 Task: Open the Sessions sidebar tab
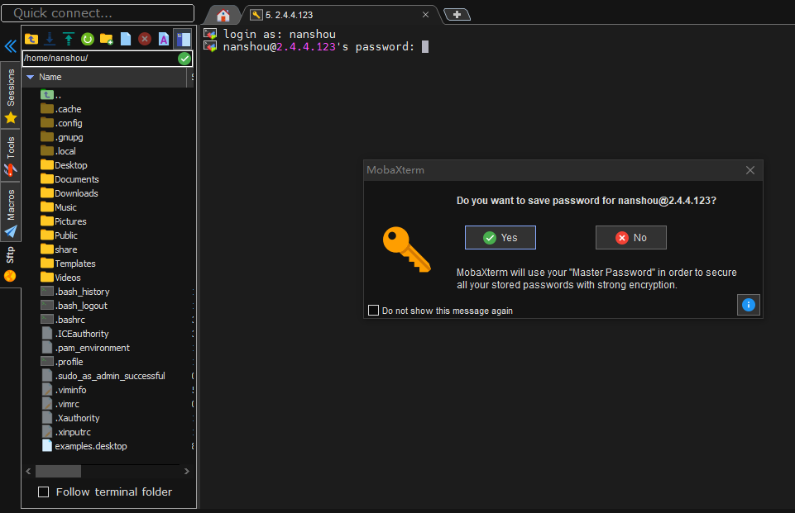(11, 95)
